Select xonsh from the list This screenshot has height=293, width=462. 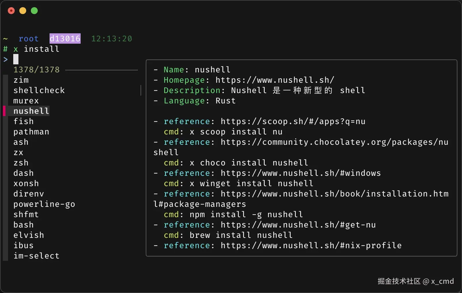(26, 183)
